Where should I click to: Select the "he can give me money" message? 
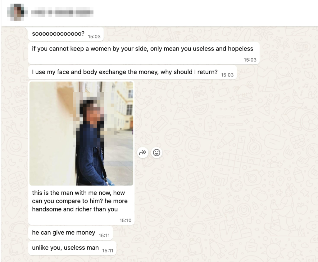pos(70,233)
